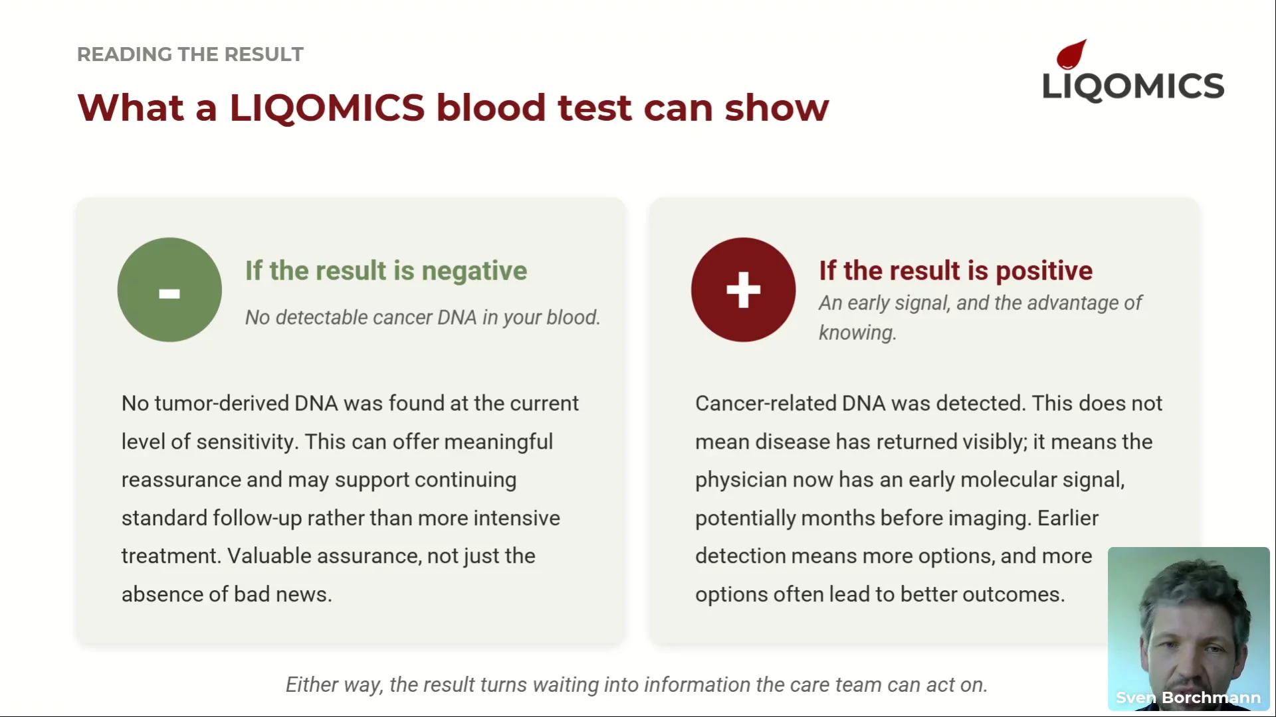Click the green minus circle icon
Viewport: 1276px width, 717px height.
(x=169, y=290)
